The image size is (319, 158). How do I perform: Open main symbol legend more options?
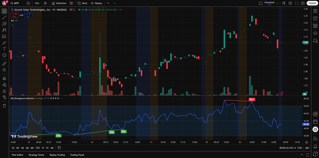(120, 10)
